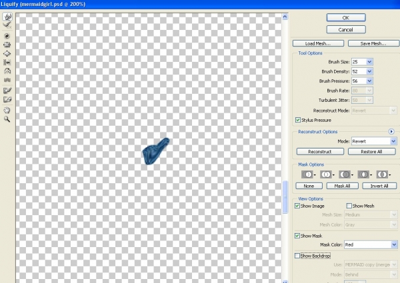Open the Mesh Size dropdown
The height and width of the screenshot is (283, 400).
[371, 214]
